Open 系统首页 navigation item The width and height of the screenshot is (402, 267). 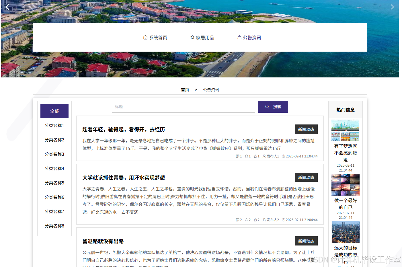pos(155,38)
